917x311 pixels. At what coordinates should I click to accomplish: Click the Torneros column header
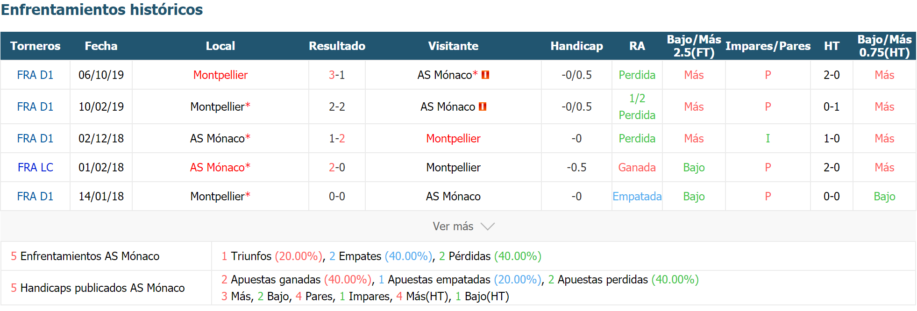pyautogui.click(x=36, y=46)
